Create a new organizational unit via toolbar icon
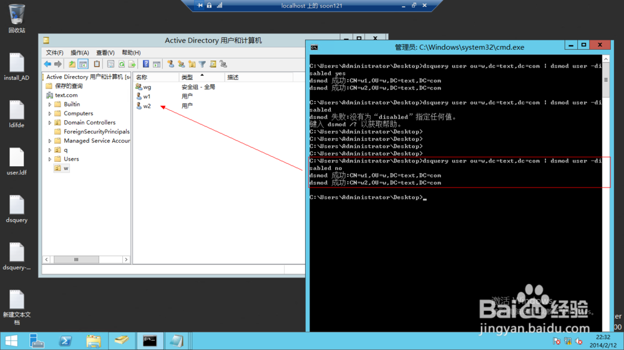 click(x=192, y=64)
